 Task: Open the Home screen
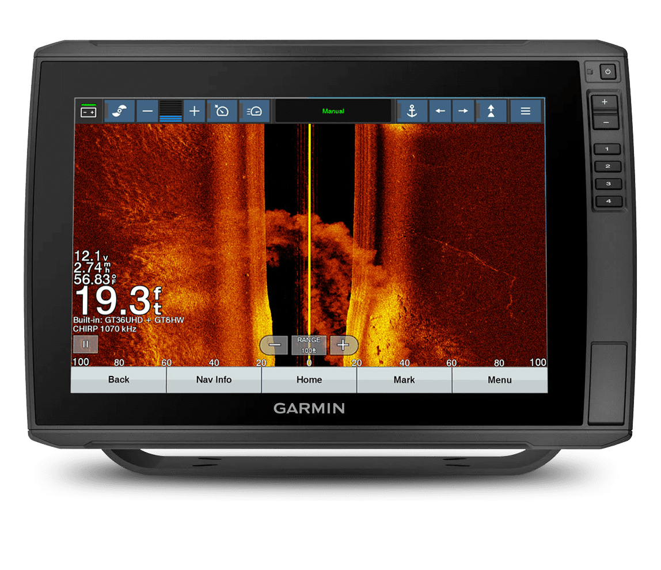pos(309,379)
